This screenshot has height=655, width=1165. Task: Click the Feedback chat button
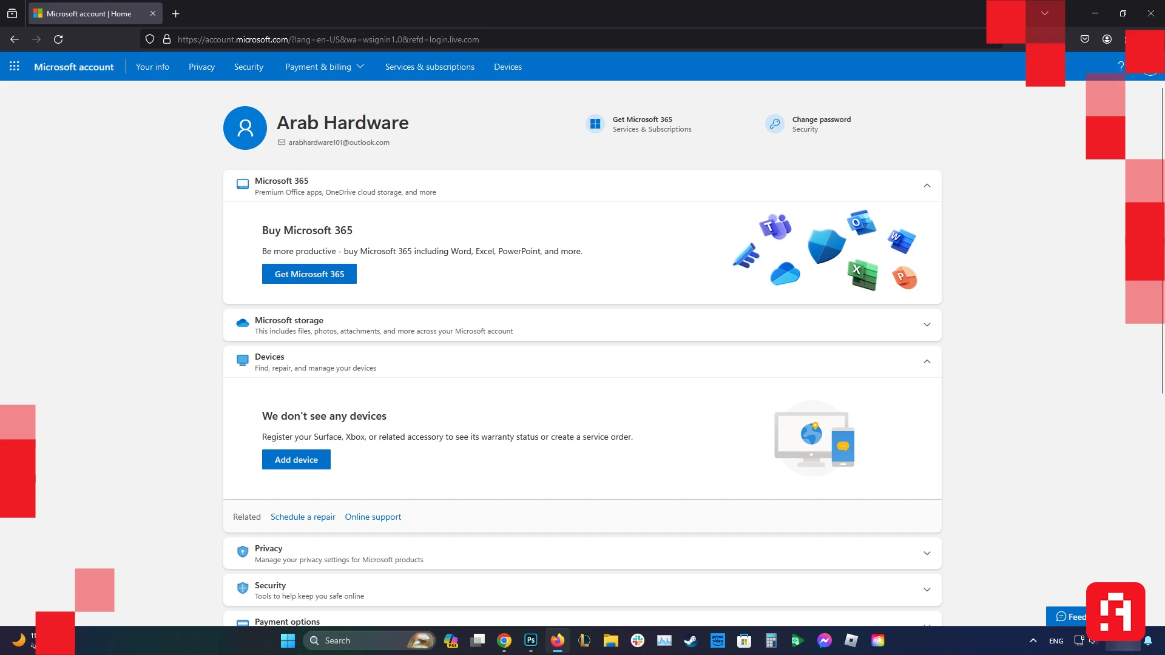[x=1066, y=616]
